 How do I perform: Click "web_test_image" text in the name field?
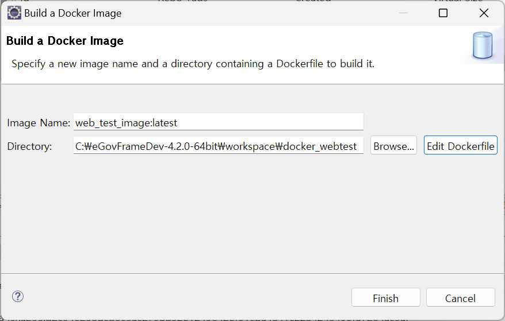[x=112, y=123]
